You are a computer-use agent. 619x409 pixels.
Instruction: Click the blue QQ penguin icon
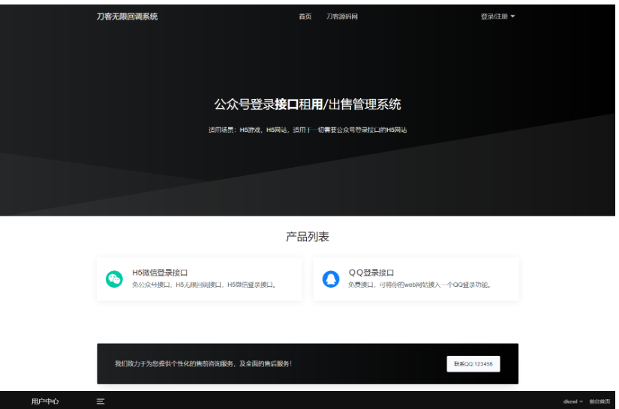[x=331, y=279]
